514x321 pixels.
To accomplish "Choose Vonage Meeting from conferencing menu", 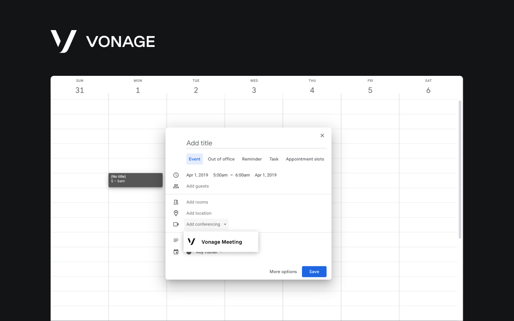I will [x=221, y=242].
